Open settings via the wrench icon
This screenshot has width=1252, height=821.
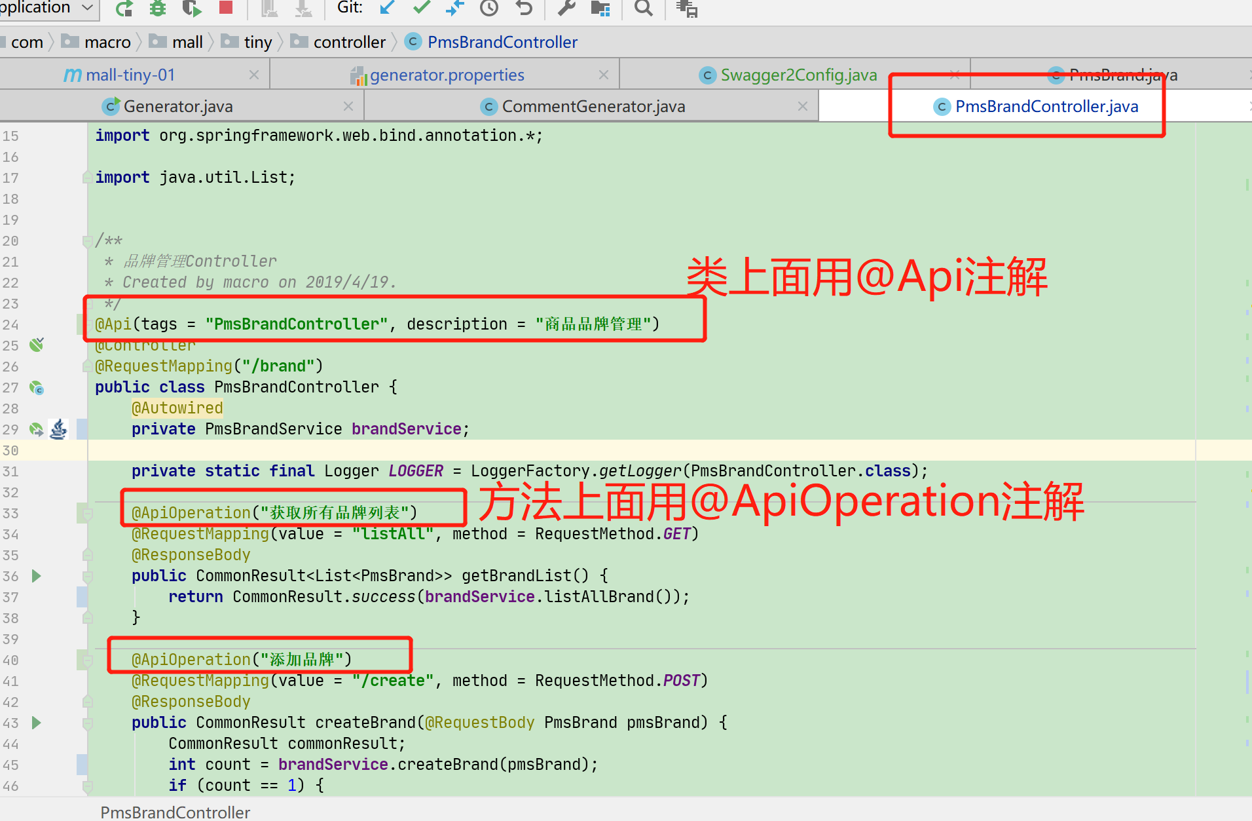point(566,8)
